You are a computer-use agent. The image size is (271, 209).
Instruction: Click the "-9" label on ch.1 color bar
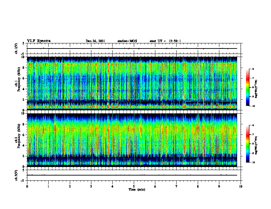click(x=253, y=97)
